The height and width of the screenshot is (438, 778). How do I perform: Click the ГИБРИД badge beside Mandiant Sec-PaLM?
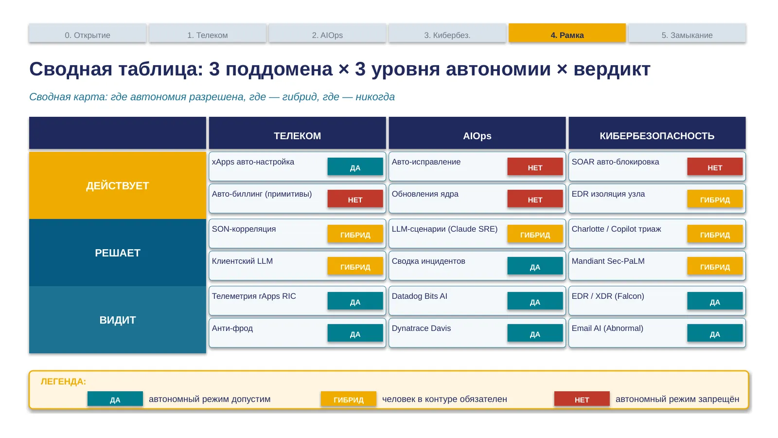coord(715,266)
